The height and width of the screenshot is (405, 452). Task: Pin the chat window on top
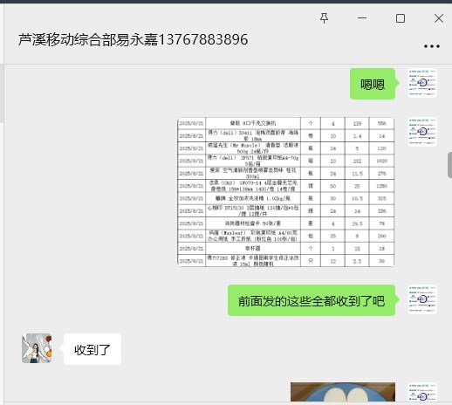(324, 18)
